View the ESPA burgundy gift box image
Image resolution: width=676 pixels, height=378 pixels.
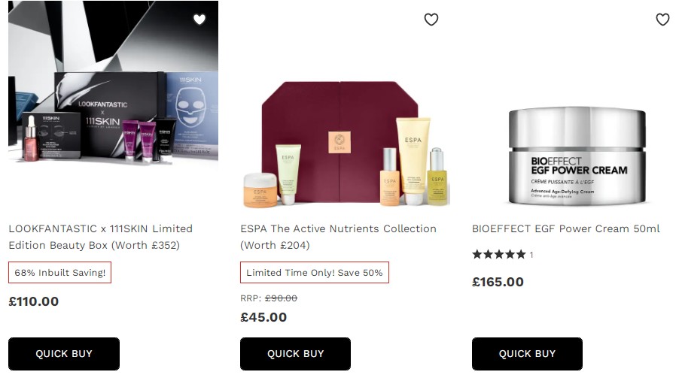pyautogui.click(x=345, y=143)
